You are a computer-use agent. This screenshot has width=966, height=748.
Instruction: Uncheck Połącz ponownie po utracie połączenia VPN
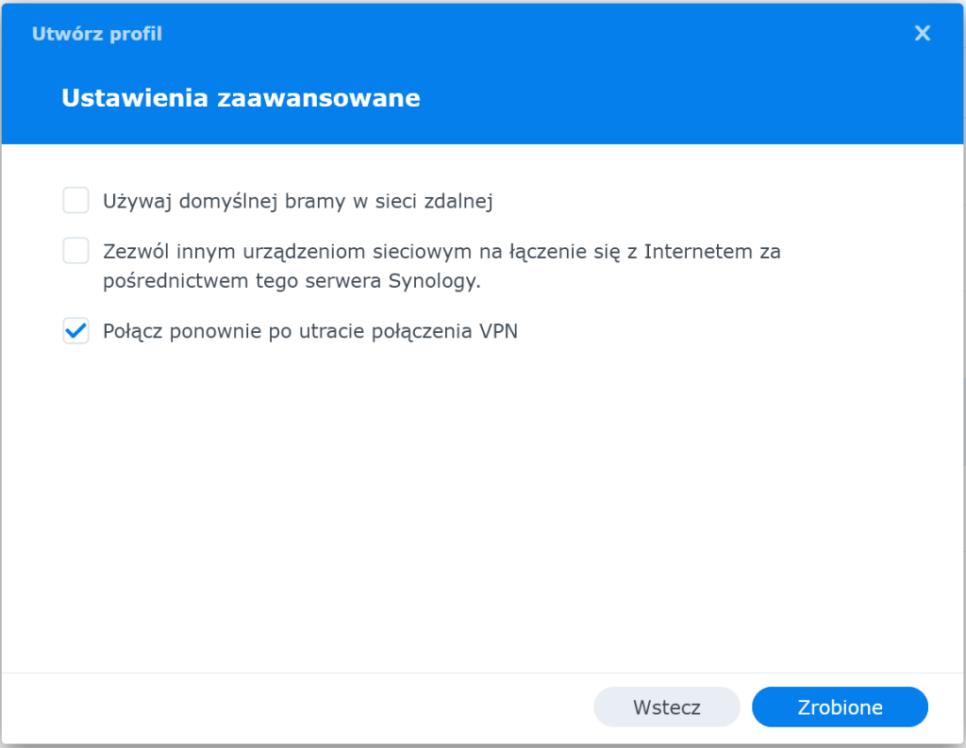(x=75, y=331)
